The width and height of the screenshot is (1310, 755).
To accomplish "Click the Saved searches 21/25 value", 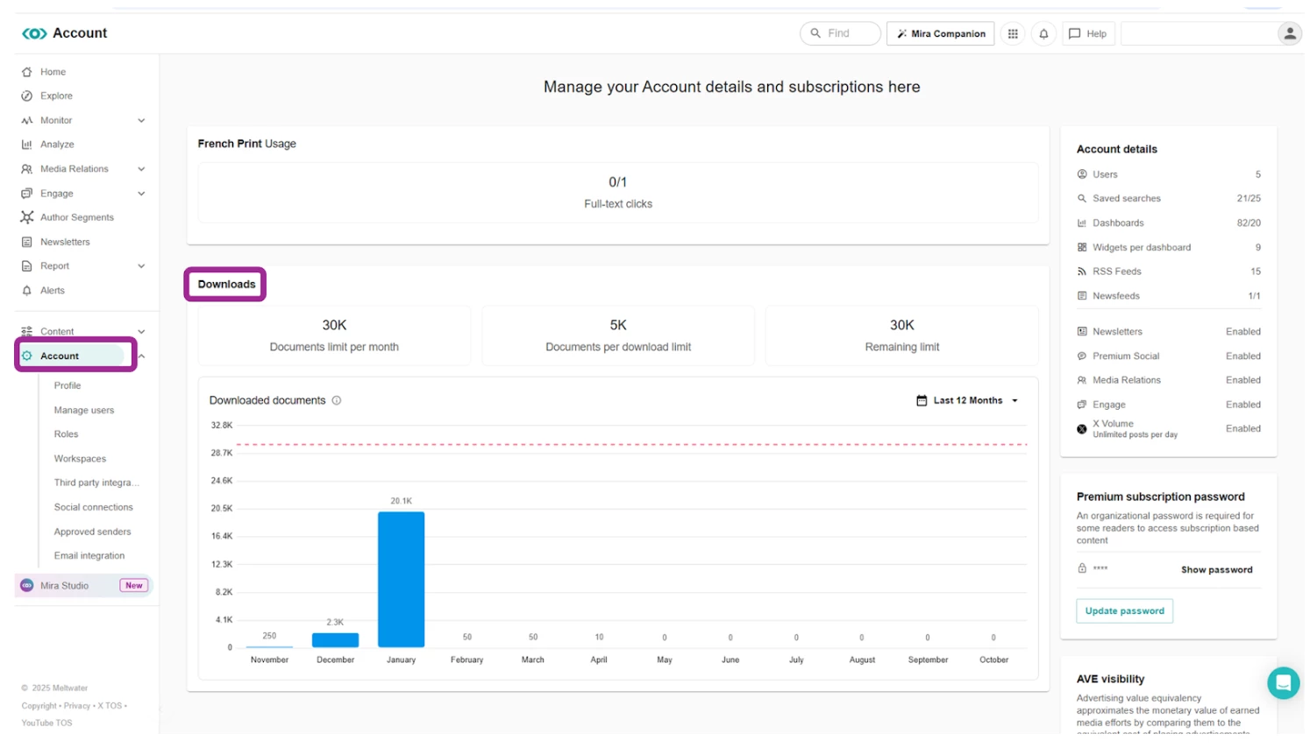I will pyautogui.click(x=1249, y=199).
